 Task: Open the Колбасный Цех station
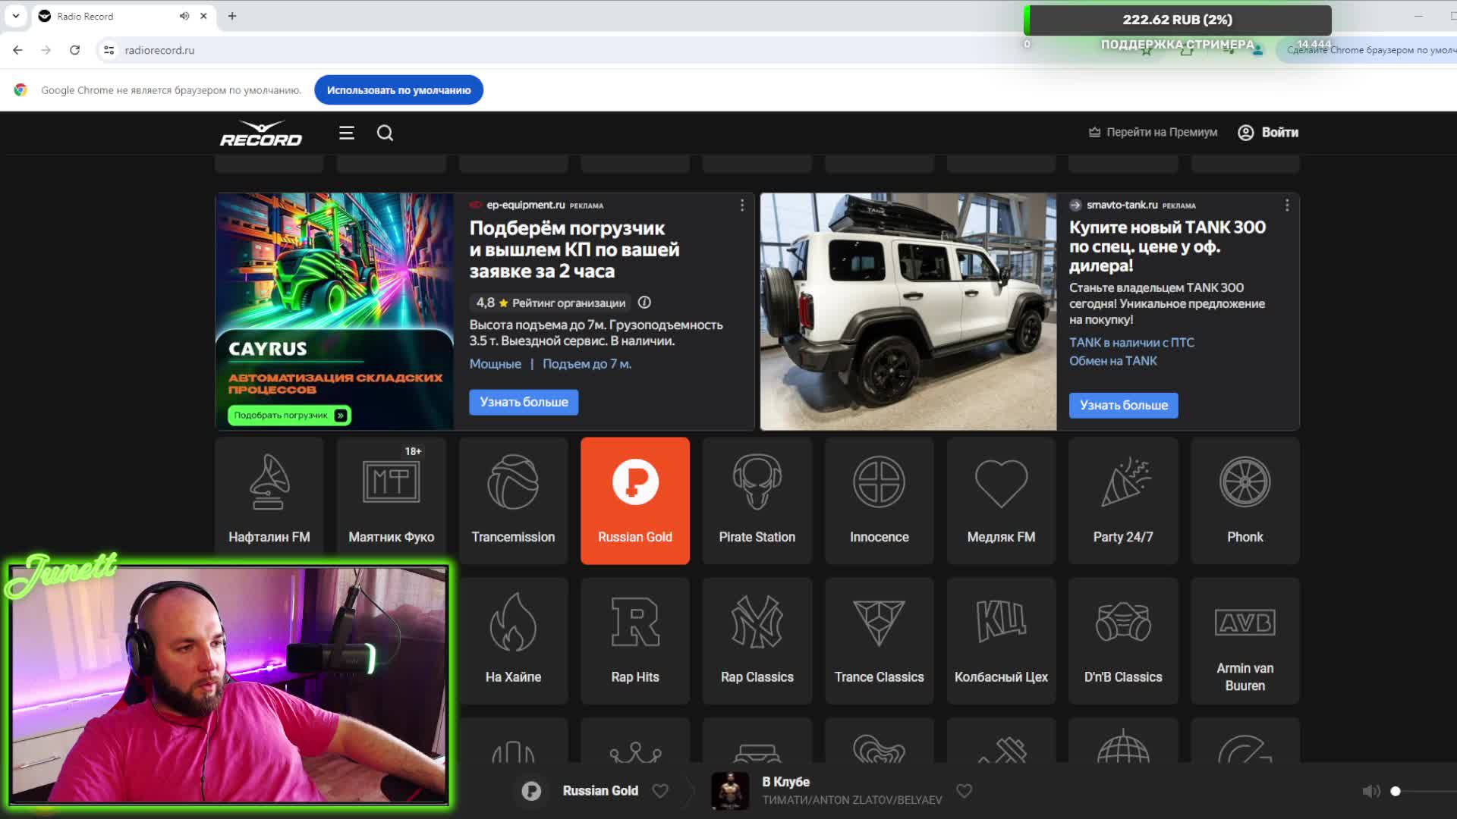[x=1001, y=641]
